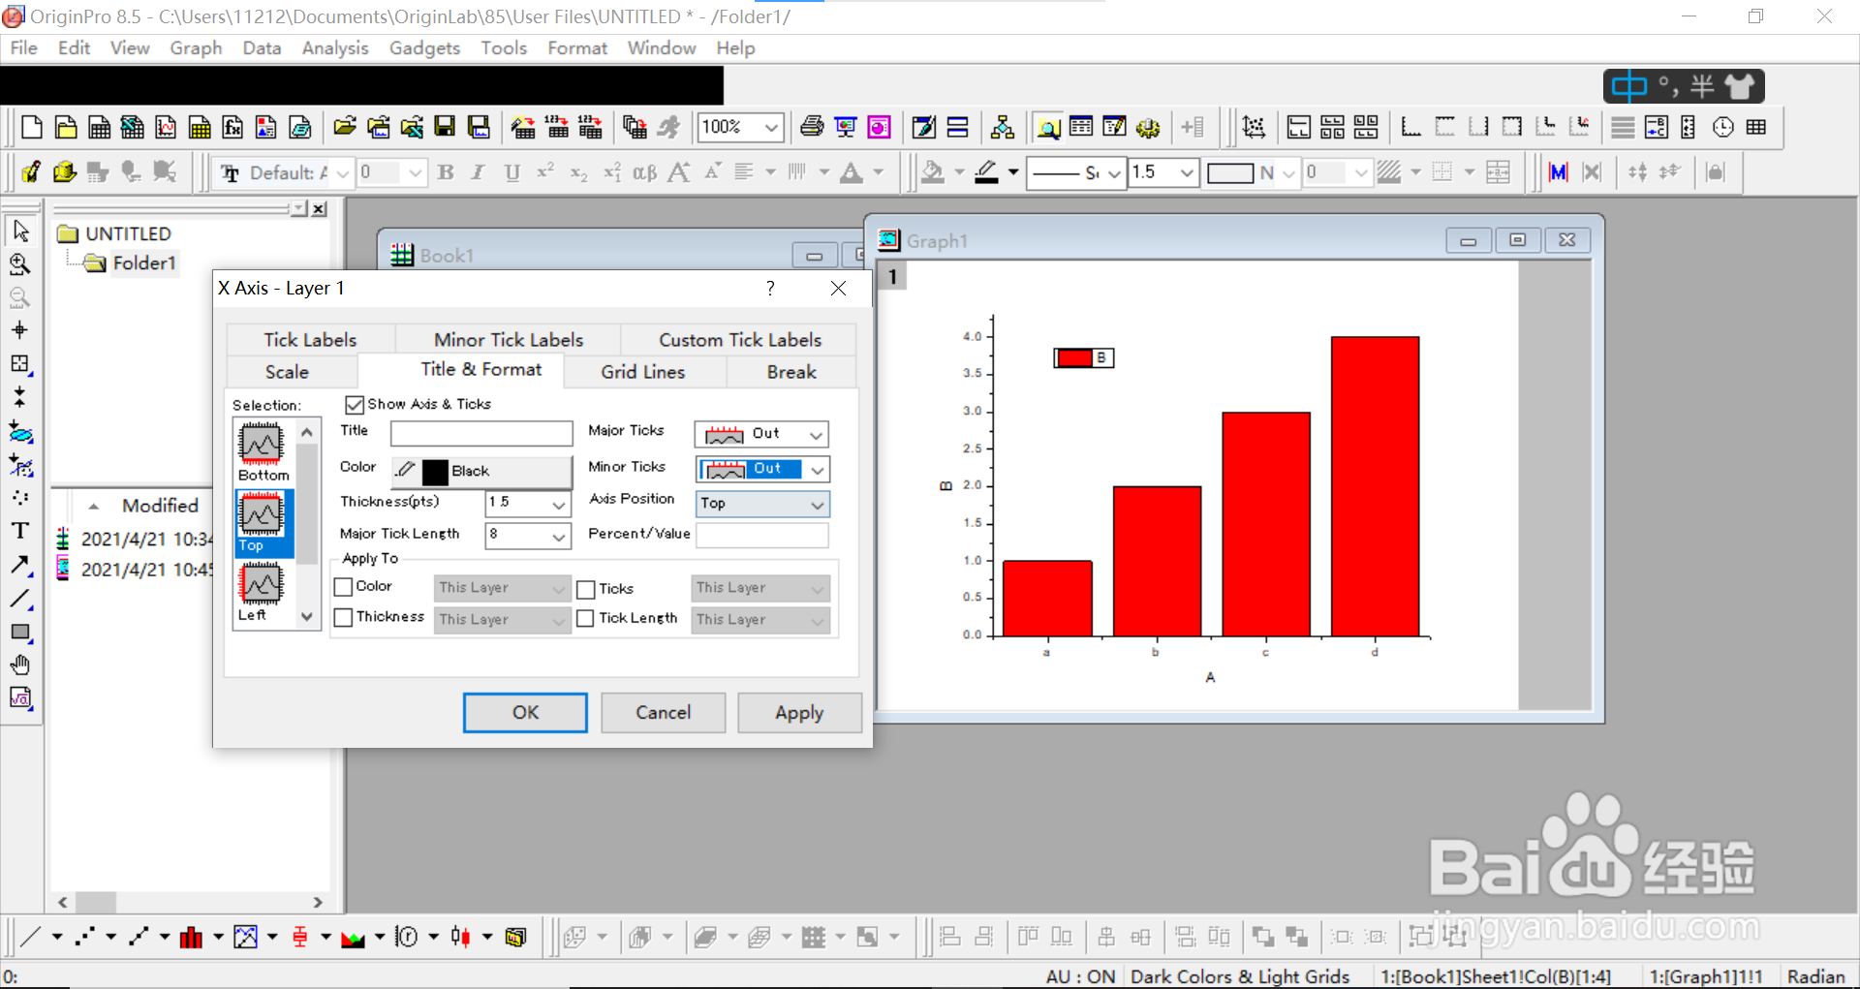The image size is (1860, 989).
Task: Click the Greek alpha-beta symbols icon
Action: point(644,172)
